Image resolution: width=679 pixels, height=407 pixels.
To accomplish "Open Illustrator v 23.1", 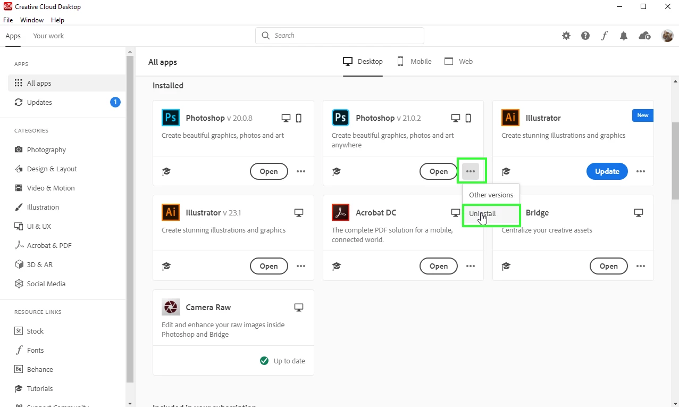I will (x=269, y=266).
